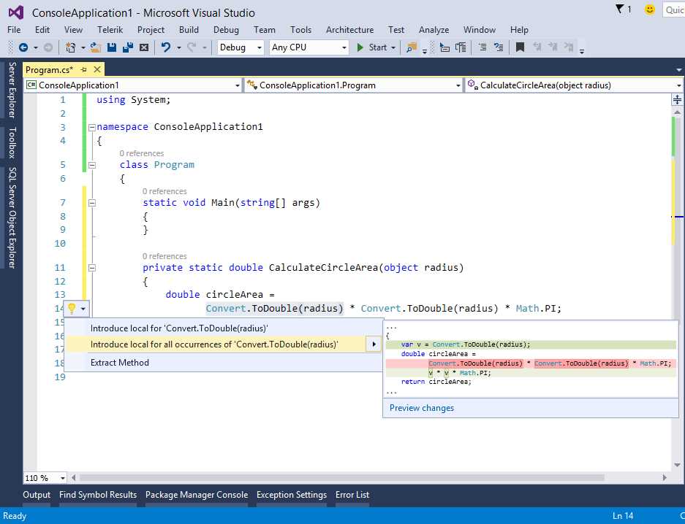Click the Navigate Backward arrow icon
The height and width of the screenshot is (524, 685).
24,48
